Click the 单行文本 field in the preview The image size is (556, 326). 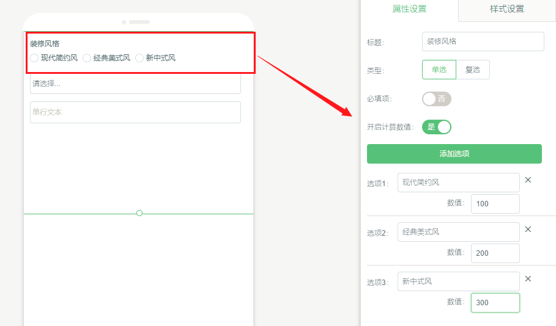135,112
